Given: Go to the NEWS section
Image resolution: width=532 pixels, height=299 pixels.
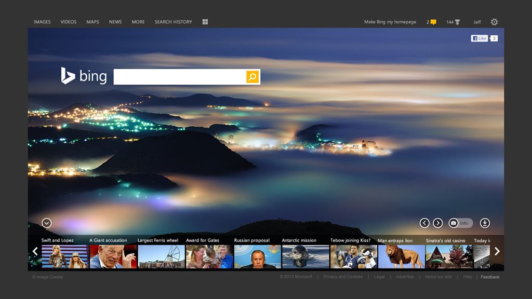Looking at the screenshot, I should tap(115, 22).
